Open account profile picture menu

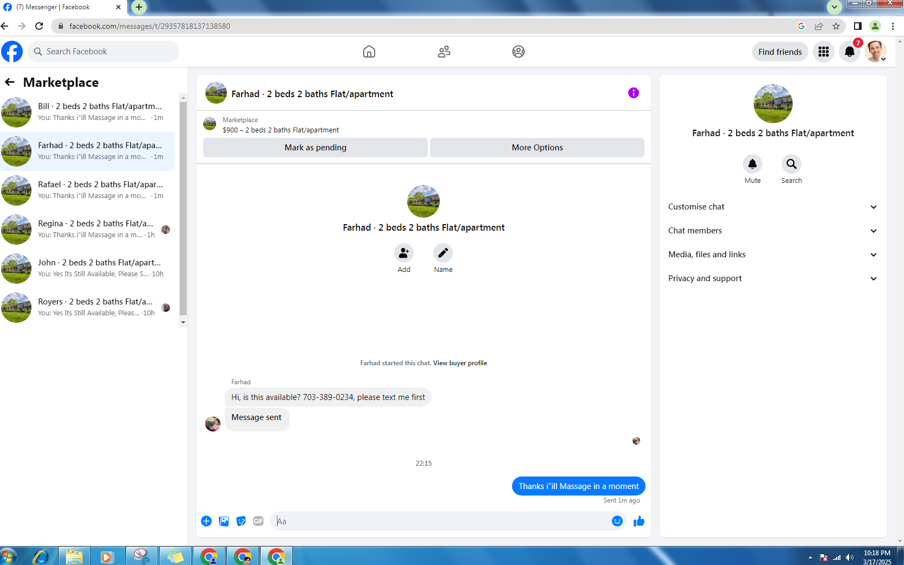(x=876, y=52)
